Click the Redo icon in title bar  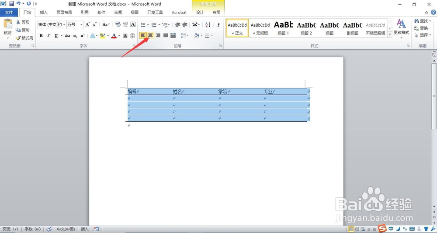click(29, 3)
